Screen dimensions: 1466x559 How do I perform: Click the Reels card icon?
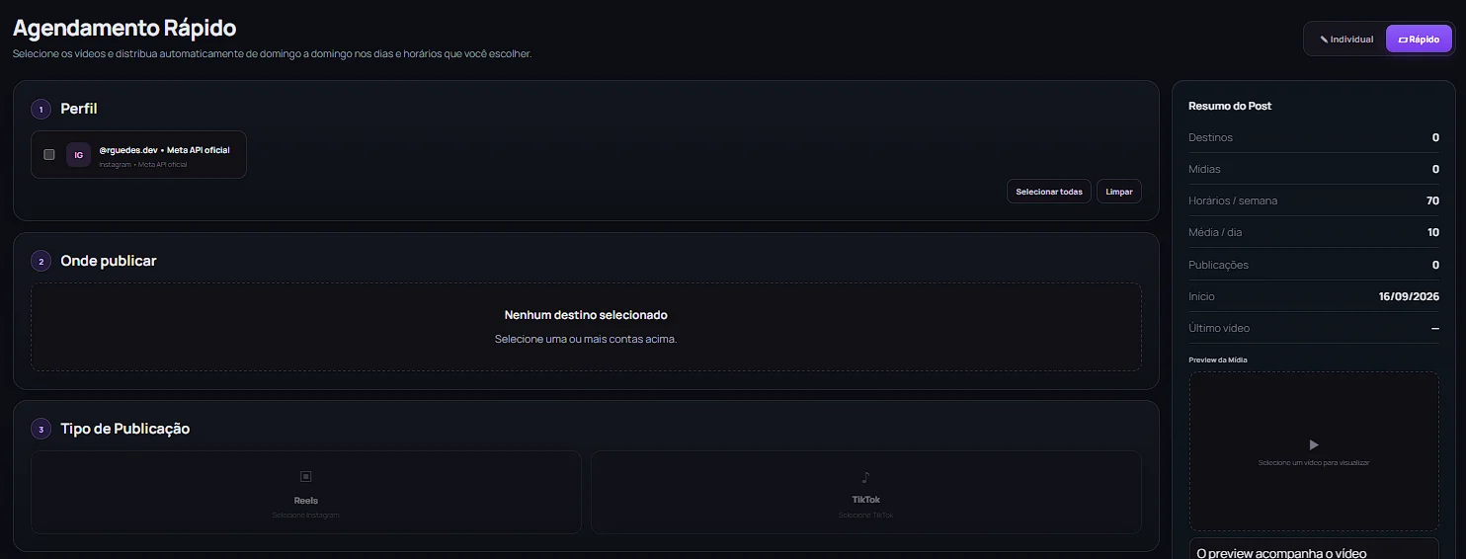click(306, 477)
